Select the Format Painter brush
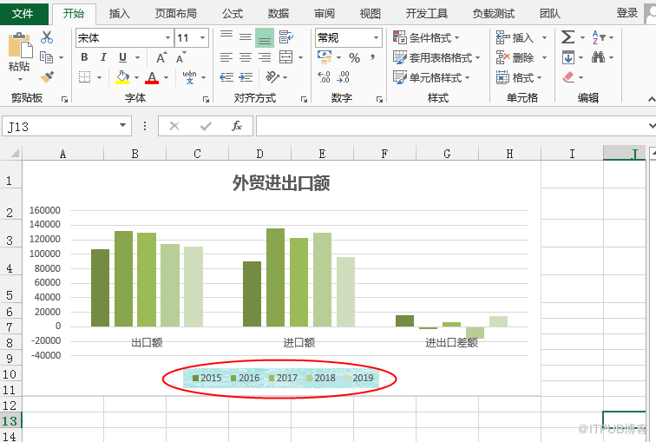The image size is (656, 442). tap(47, 76)
